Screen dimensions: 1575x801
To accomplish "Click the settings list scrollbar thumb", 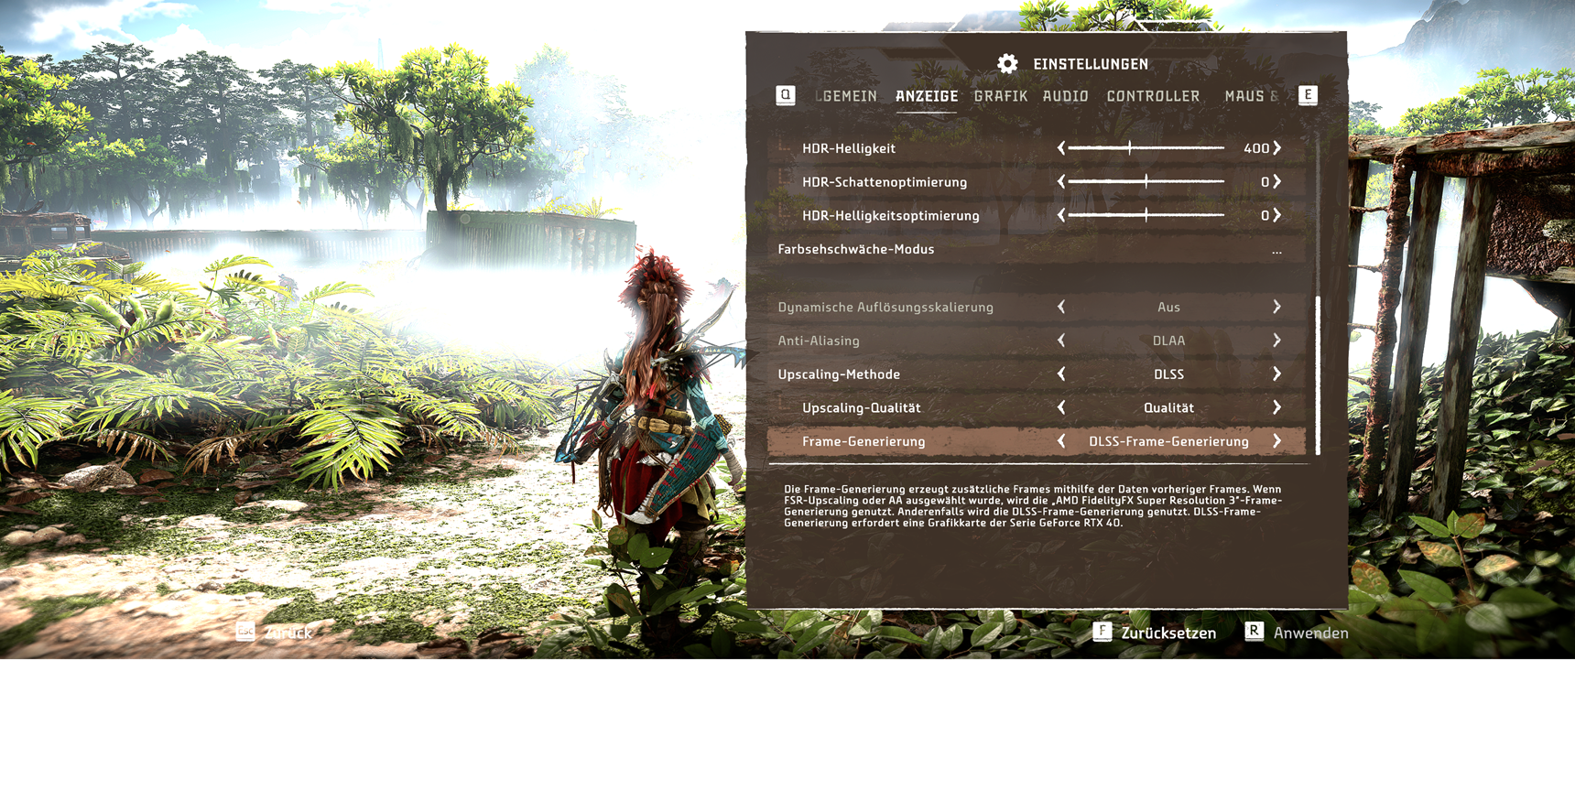I will click(1319, 375).
